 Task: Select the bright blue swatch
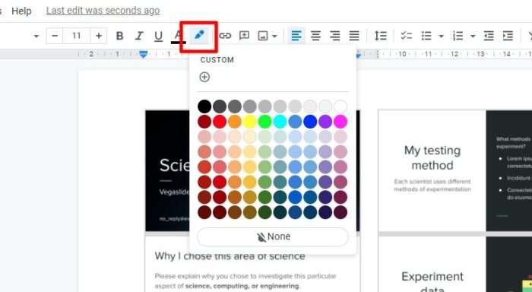click(310, 122)
